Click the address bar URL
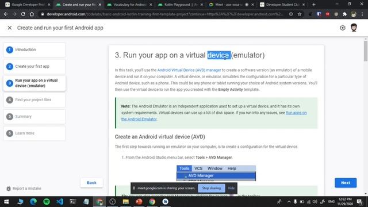This screenshot has height=207, width=368. pyautogui.click(x=164, y=14)
